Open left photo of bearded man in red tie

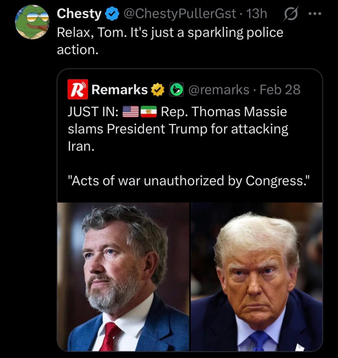click(123, 277)
